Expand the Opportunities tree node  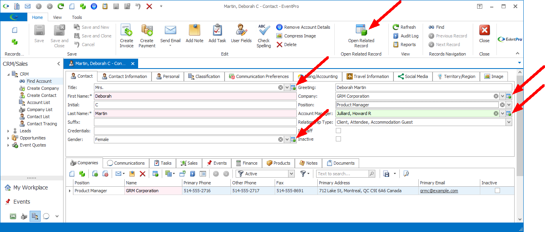click(8, 138)
